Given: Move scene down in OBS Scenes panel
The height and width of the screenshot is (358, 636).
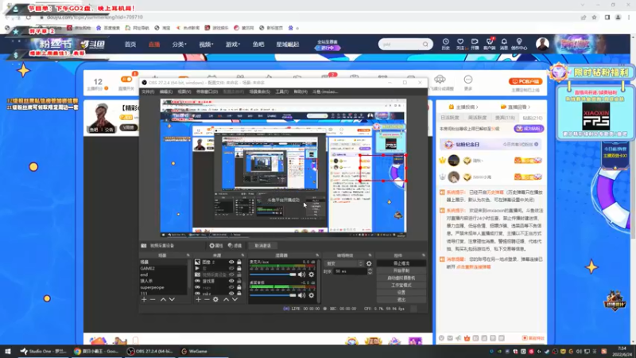Looking at the screenshot, I should point(172,300).
